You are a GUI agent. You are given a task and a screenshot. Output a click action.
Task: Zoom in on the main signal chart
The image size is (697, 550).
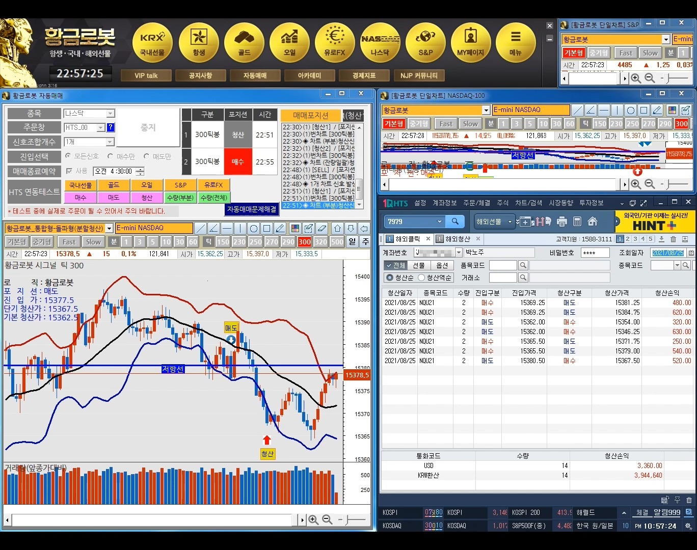pyautogui.click(x=313, y=519)
